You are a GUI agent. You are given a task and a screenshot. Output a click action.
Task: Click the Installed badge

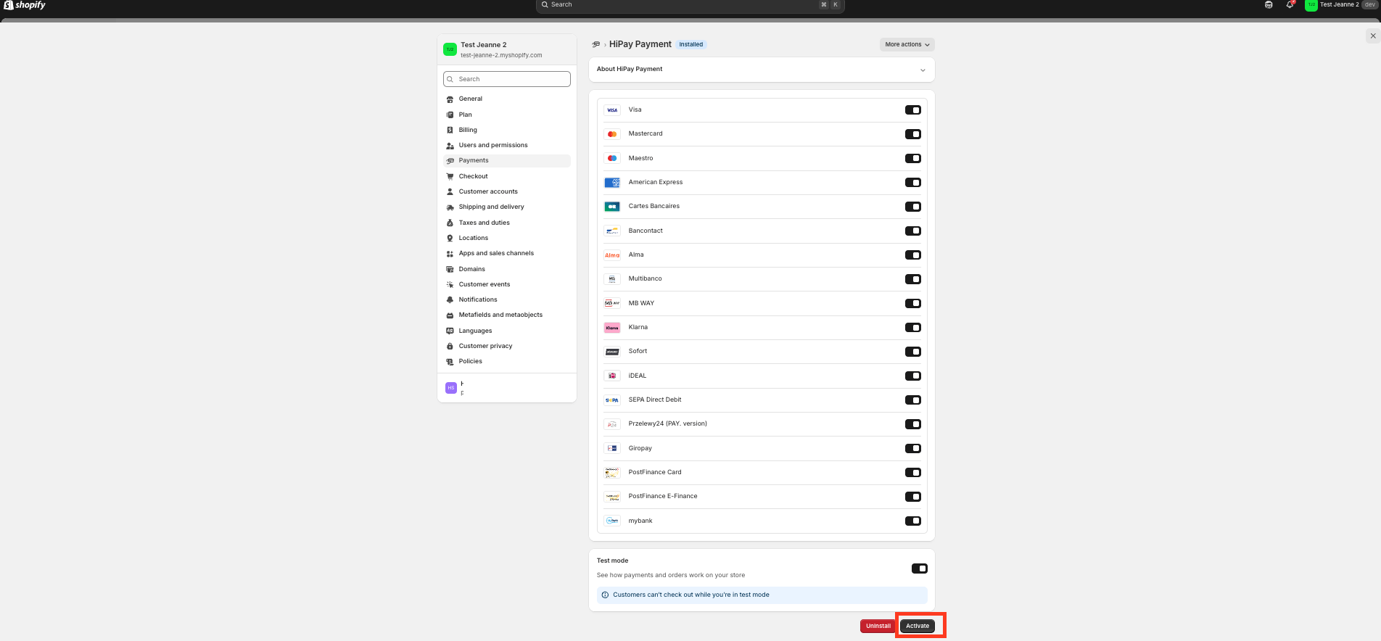tap(690, 44)
